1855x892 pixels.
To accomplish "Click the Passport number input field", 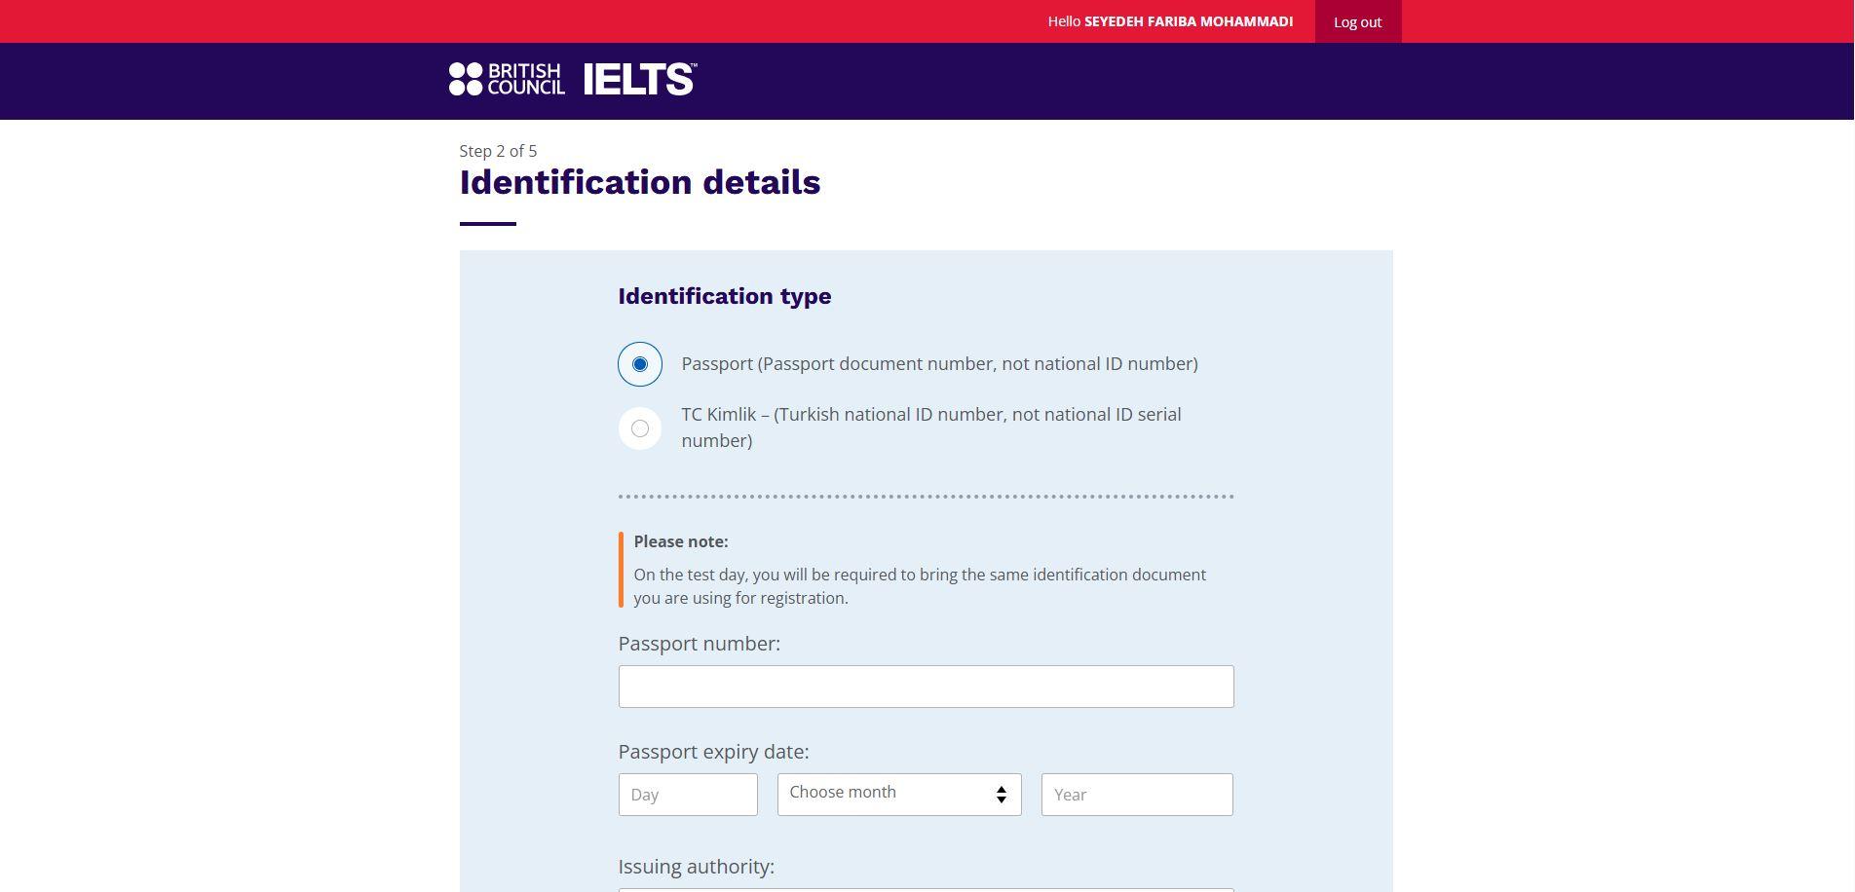I will [x=926, y=687].
